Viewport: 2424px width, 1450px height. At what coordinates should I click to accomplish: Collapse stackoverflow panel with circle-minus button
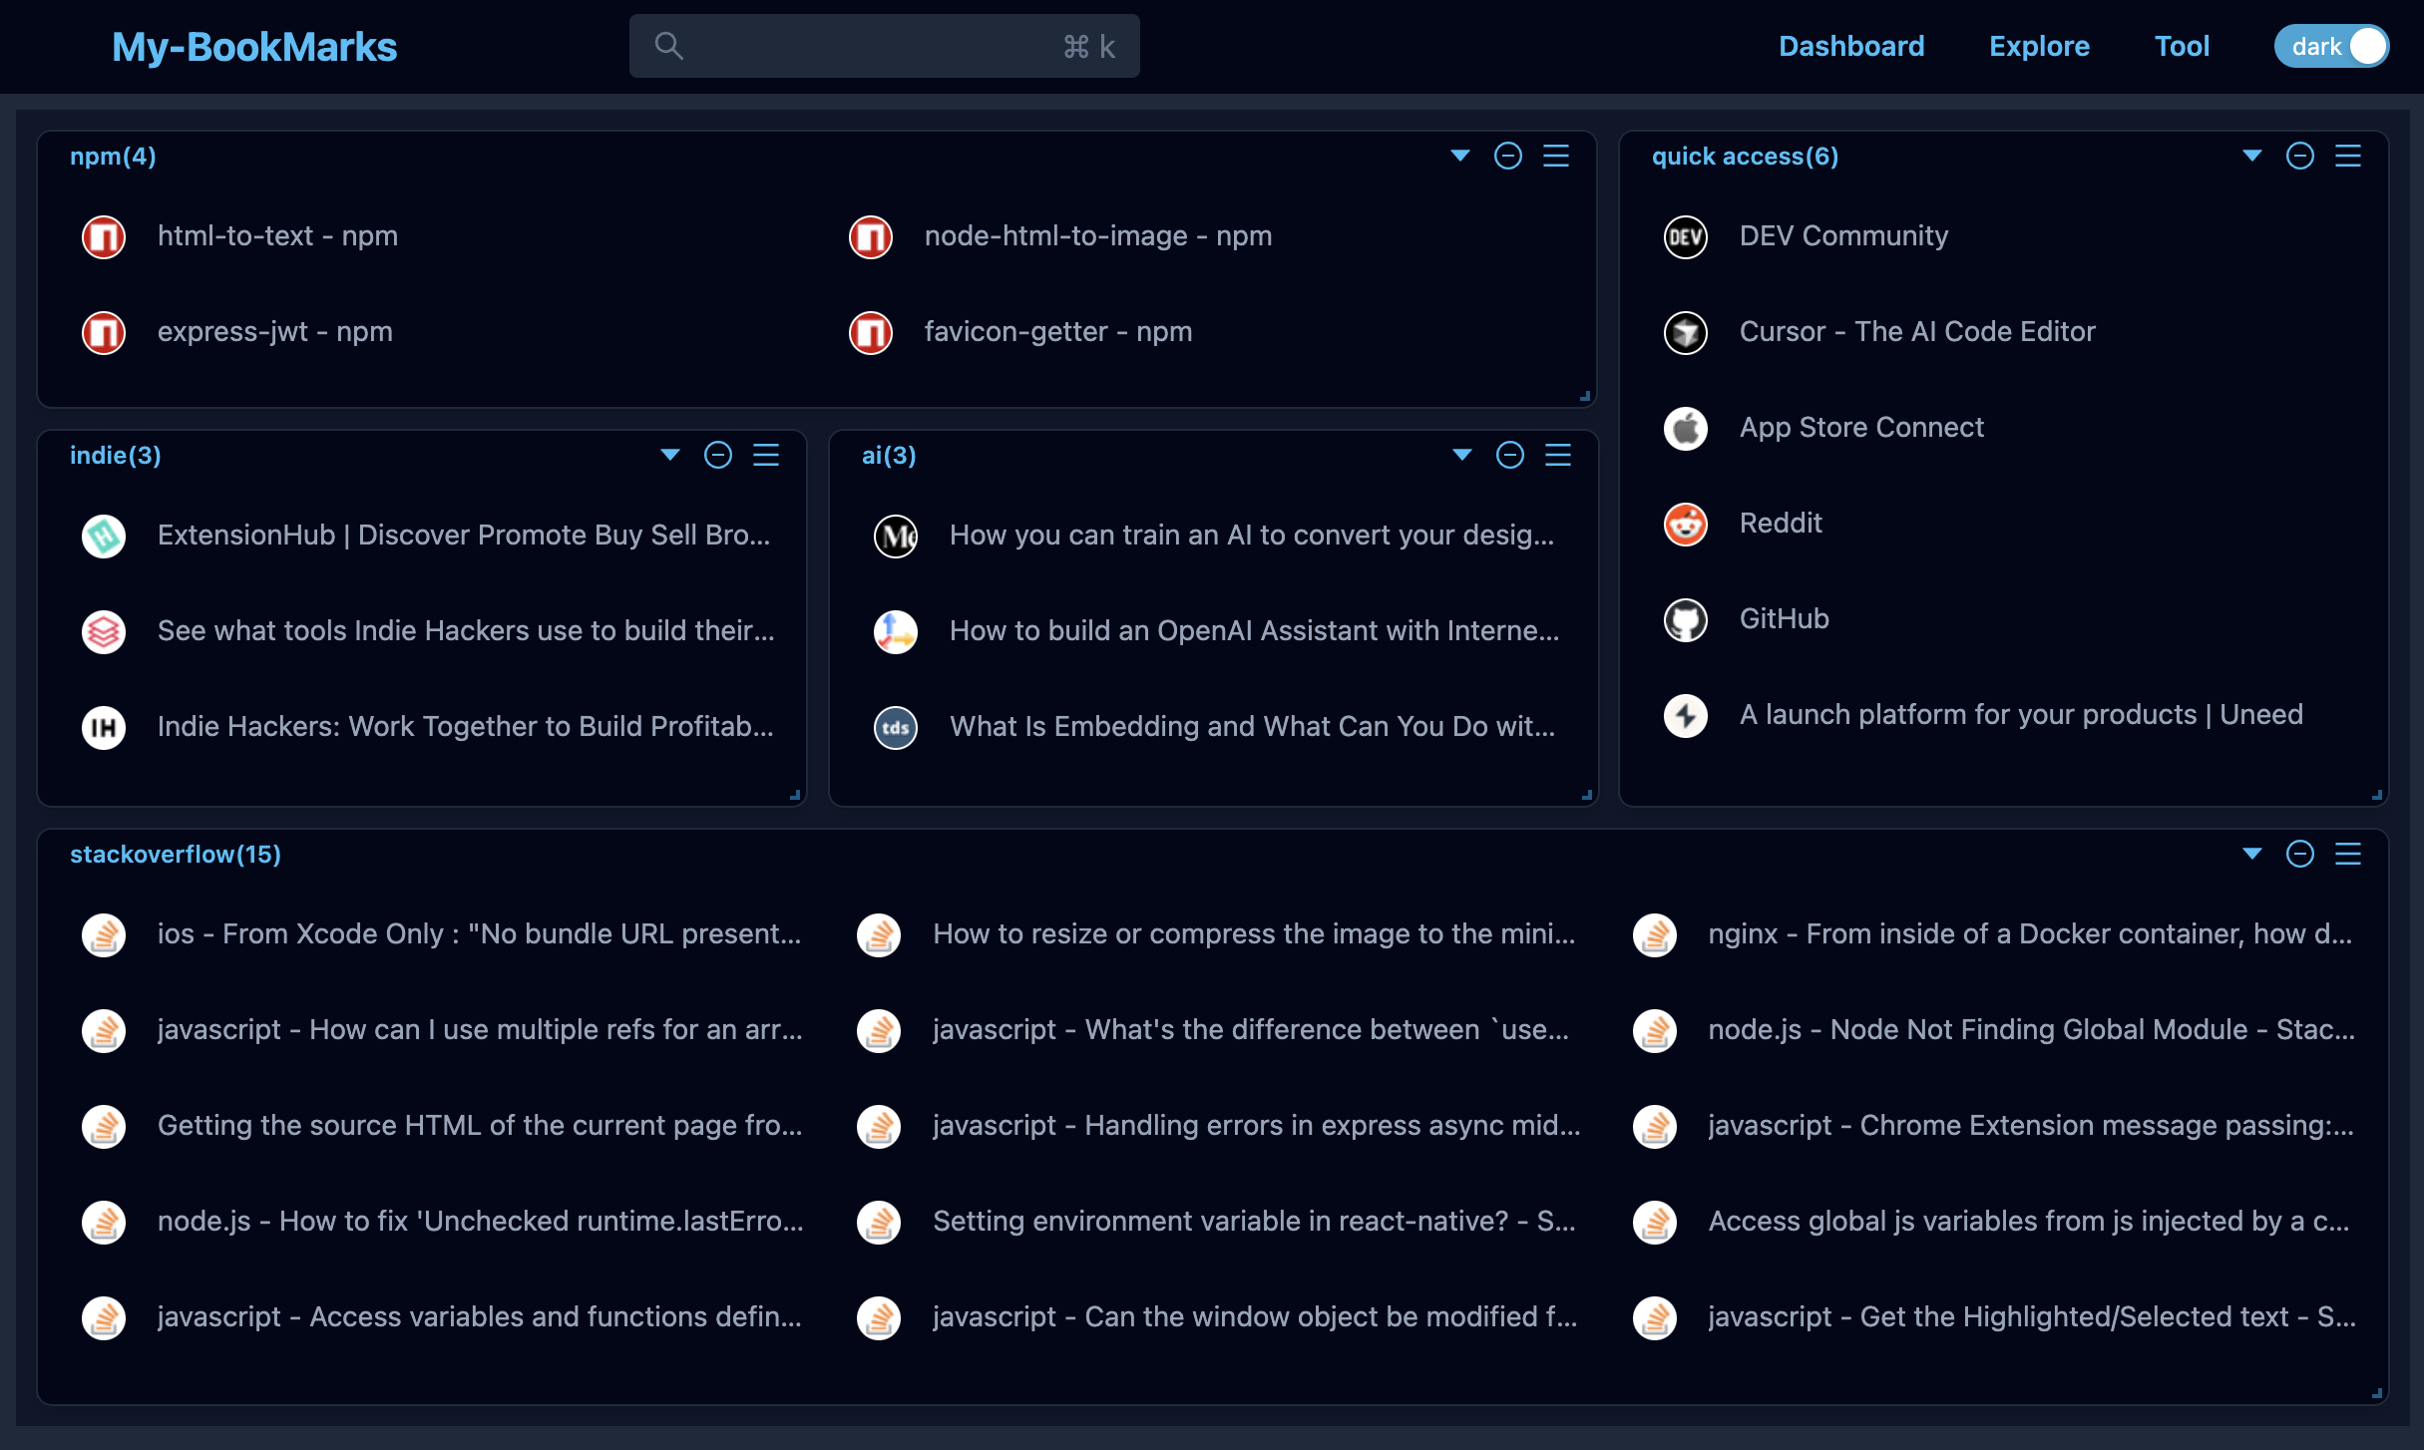pos(2300,854)
